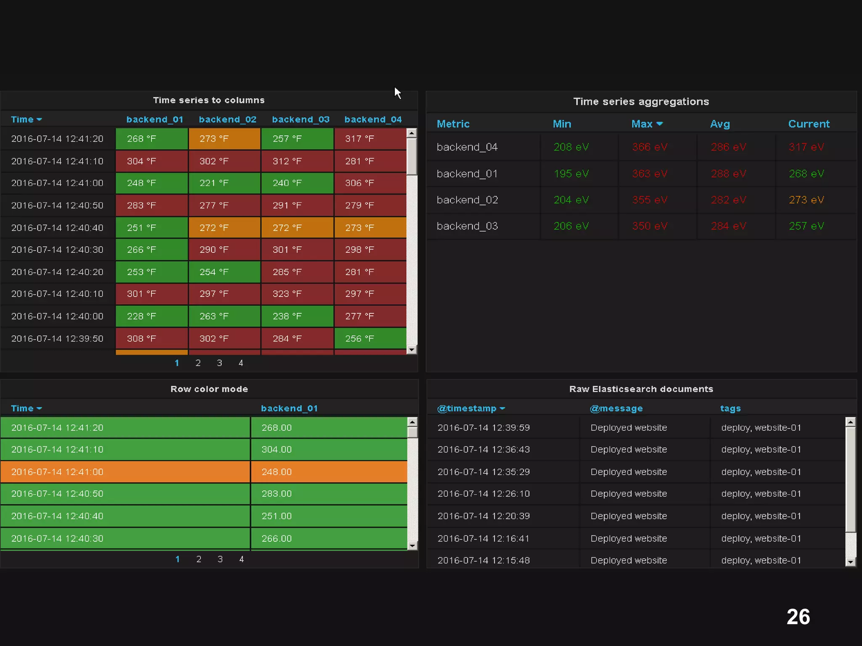Go to page 2 of Time series to columns
The width and height of the screenshot is (862, 646).
(198, 363)
